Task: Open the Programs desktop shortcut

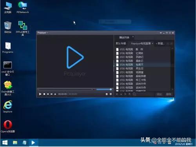Action: point(8,48)
